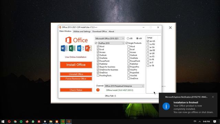Open the ProPlus 2019 edition dropdown
The width and height of the screenshot is (220, 124).
(111, 43)
